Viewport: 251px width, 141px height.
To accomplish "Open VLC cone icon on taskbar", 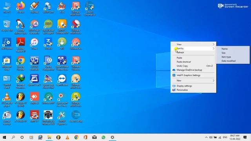I will 67,137.
